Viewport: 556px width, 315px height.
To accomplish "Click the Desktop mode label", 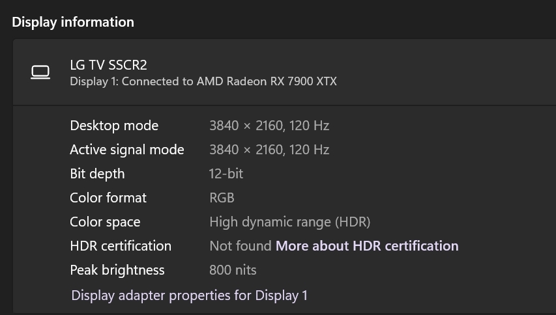I will coord(114,126).
